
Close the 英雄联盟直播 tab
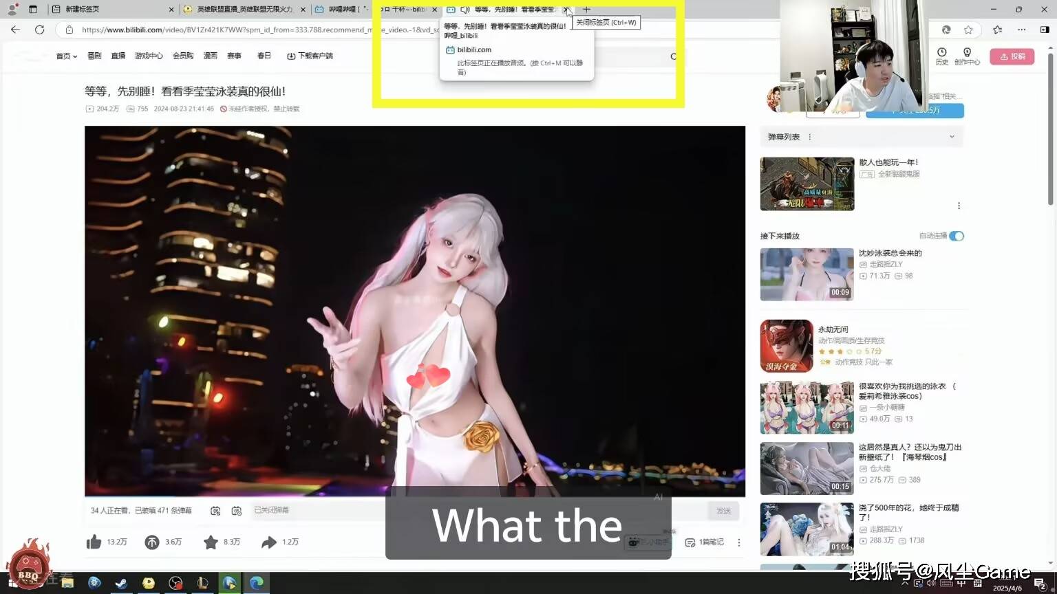click(x=303, y=10)
